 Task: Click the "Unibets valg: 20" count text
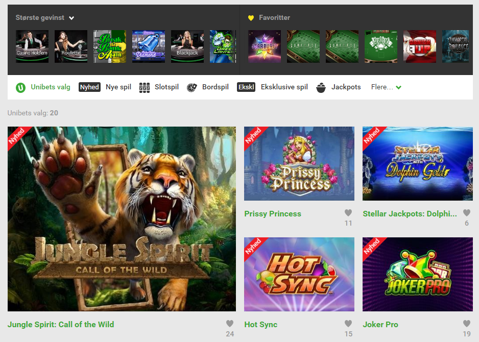pos(33,113)
